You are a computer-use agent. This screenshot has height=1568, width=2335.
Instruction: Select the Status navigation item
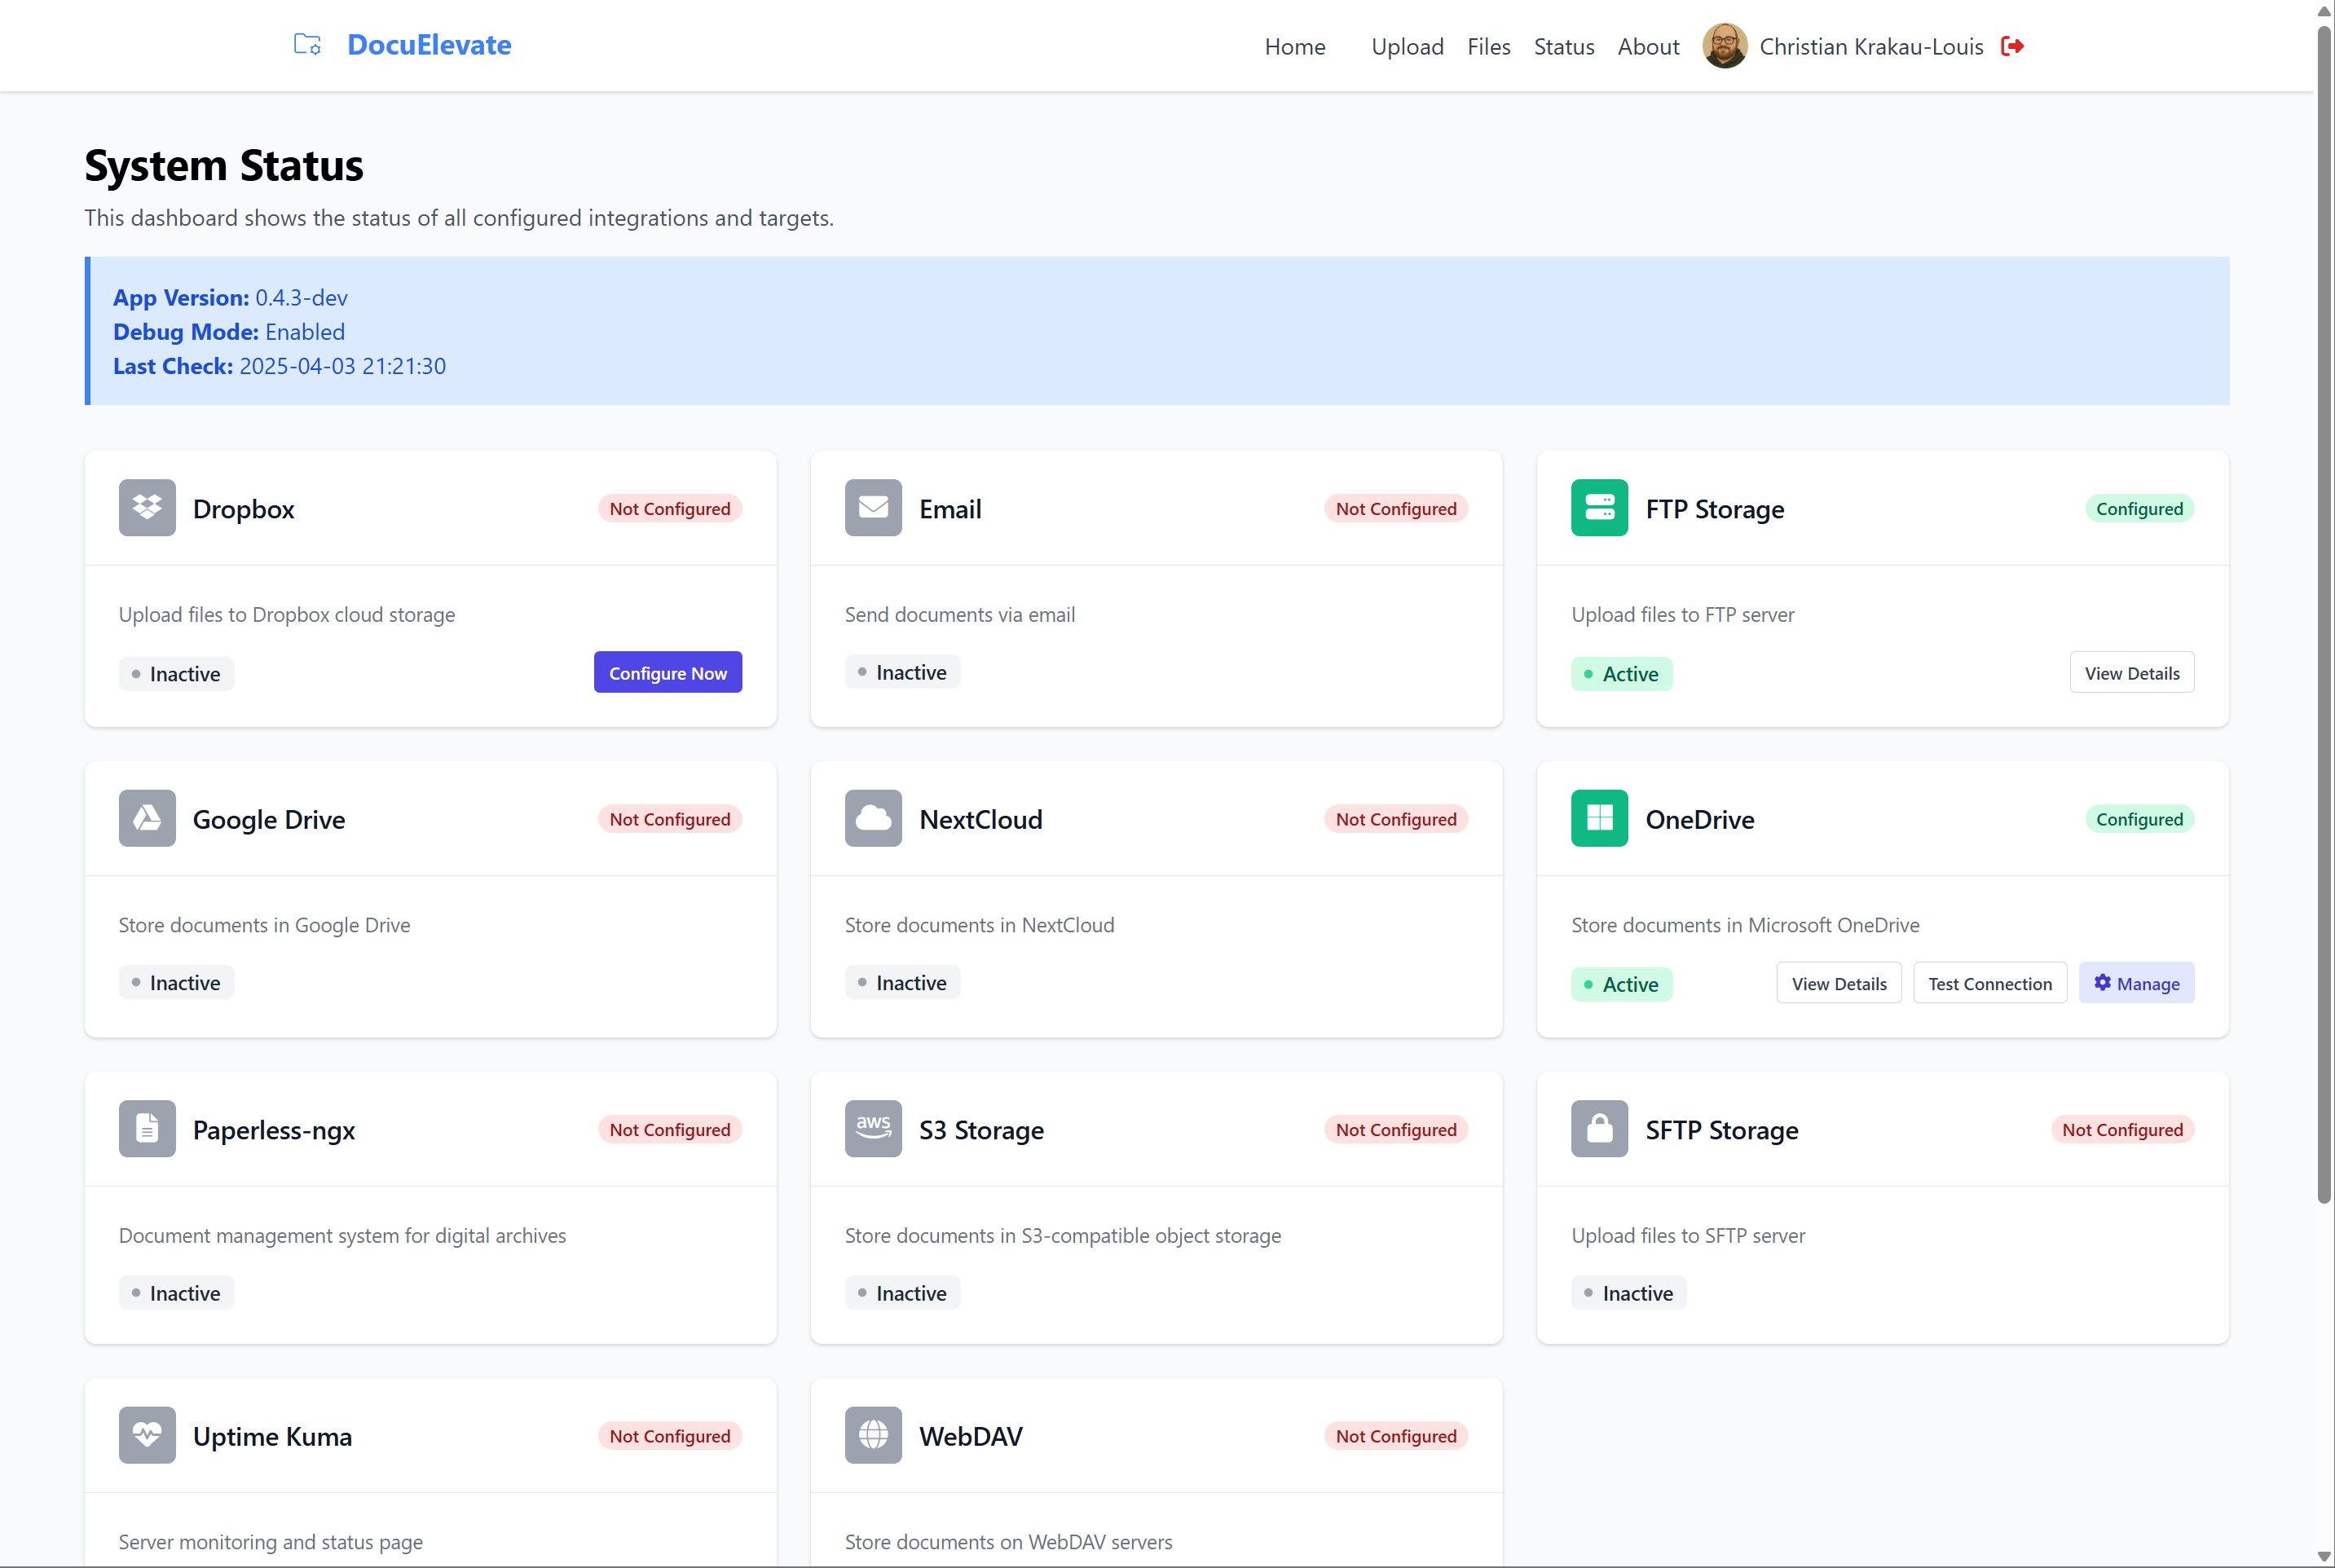coord(1564,47)
